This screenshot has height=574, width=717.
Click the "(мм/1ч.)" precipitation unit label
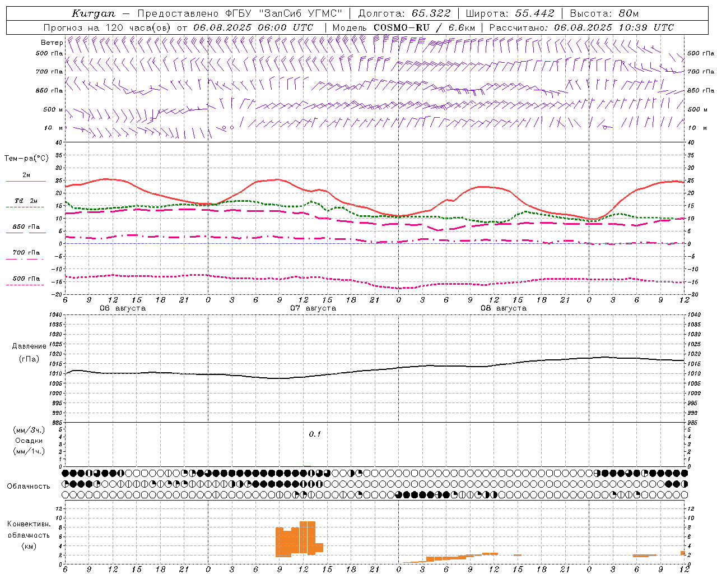29,451
